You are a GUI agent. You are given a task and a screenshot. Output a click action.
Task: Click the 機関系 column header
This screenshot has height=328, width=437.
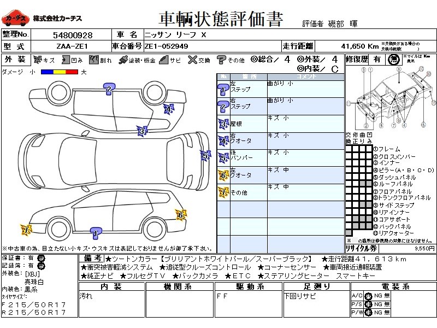click(x=179, y=286)
